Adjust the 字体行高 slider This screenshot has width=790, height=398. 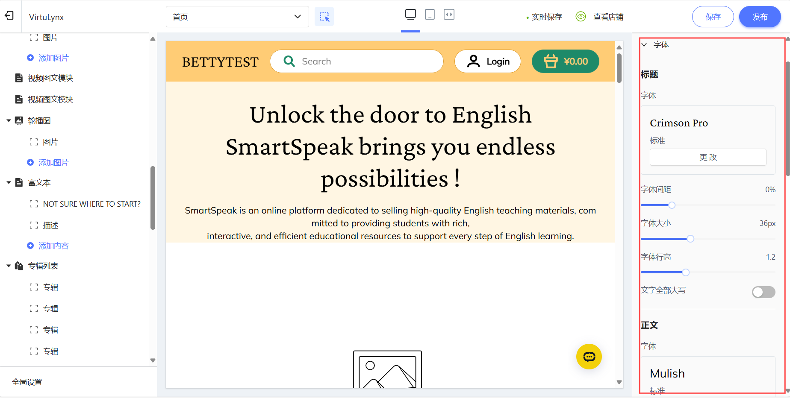686,272
